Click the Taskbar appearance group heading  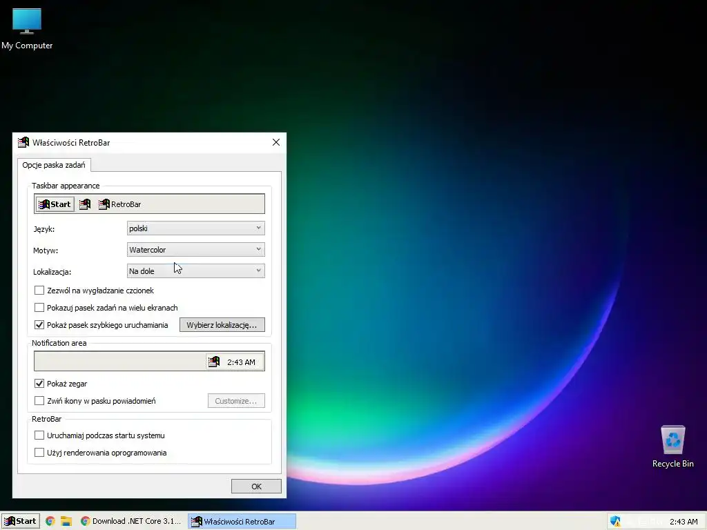pyautogui.click(x=66, y=186)
